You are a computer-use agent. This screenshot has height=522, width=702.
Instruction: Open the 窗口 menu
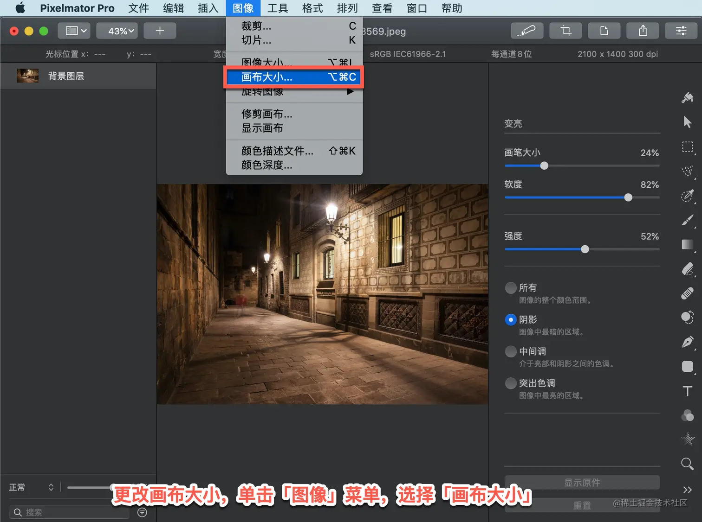pyautogui.click(x=417, y=8)
